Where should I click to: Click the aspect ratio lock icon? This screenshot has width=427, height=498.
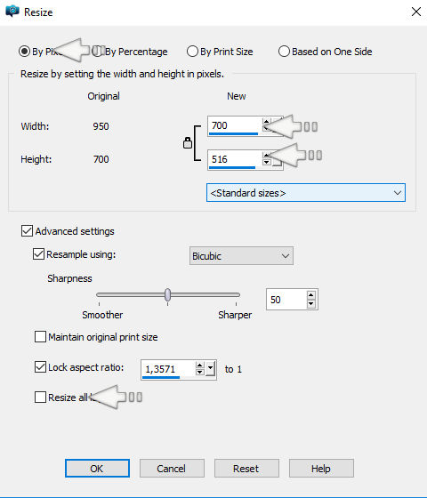pyautogui.click(x=188, y=143)
